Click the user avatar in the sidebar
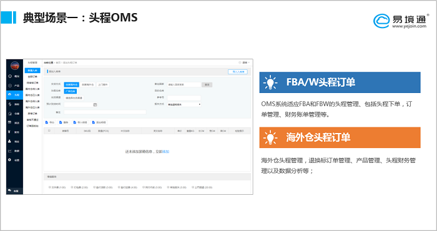This screenshot has width=437, height=231. click(14, 66)
